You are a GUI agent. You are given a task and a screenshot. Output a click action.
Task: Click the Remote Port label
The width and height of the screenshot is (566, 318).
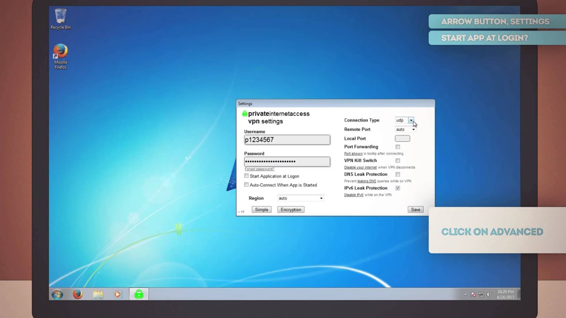[357, 129]
